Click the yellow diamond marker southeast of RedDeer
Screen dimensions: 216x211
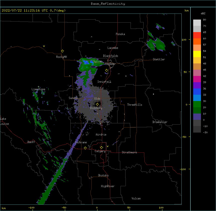click(x=106, y=70)
